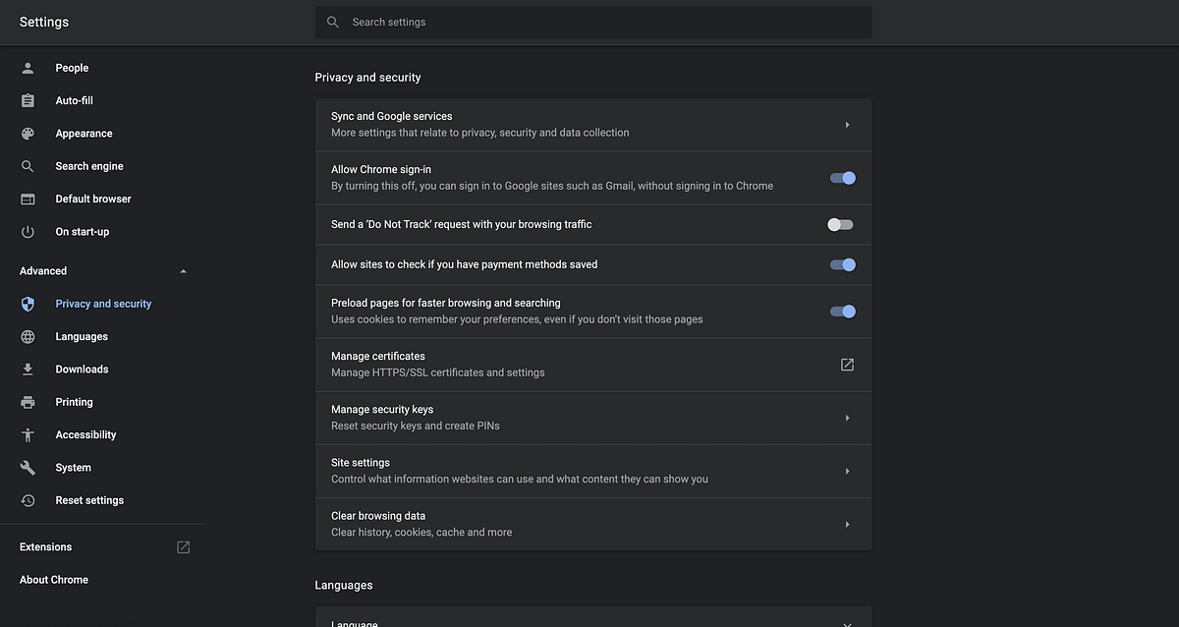The image size is (1179, 627).
Task: Click Site settings row title
Action: pos(361,462)
